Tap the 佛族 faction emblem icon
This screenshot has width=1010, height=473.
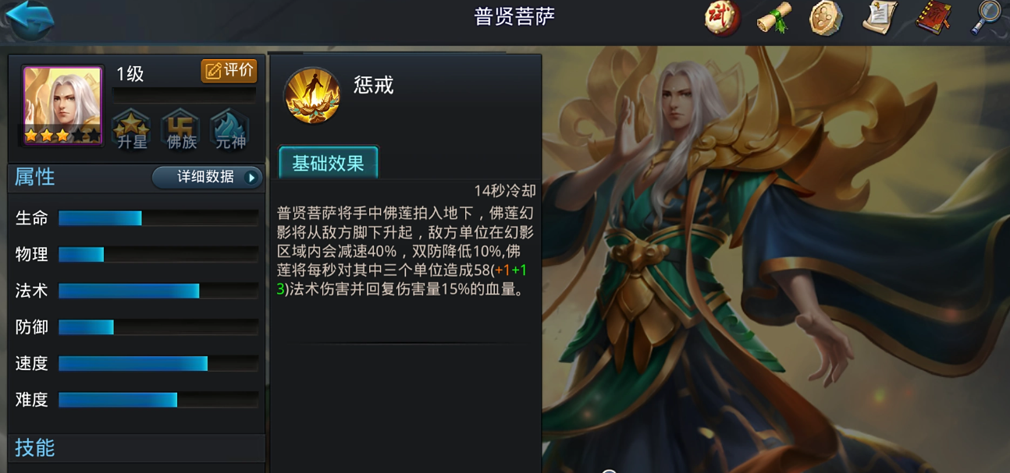181,129
